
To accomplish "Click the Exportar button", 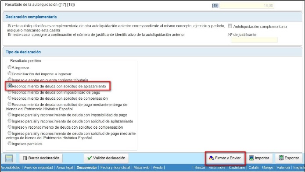I will coord(289,158).
